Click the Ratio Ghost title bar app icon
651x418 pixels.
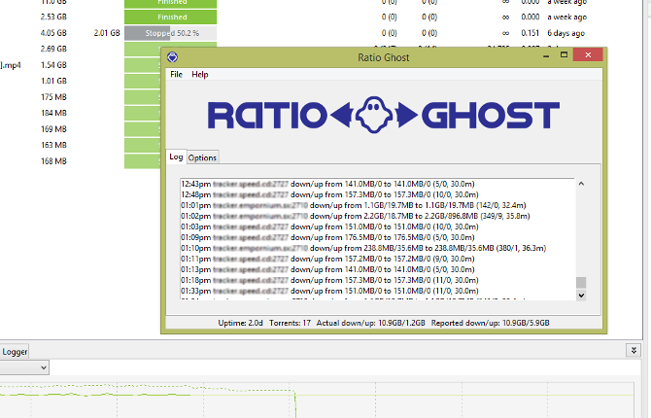(172, 57)
